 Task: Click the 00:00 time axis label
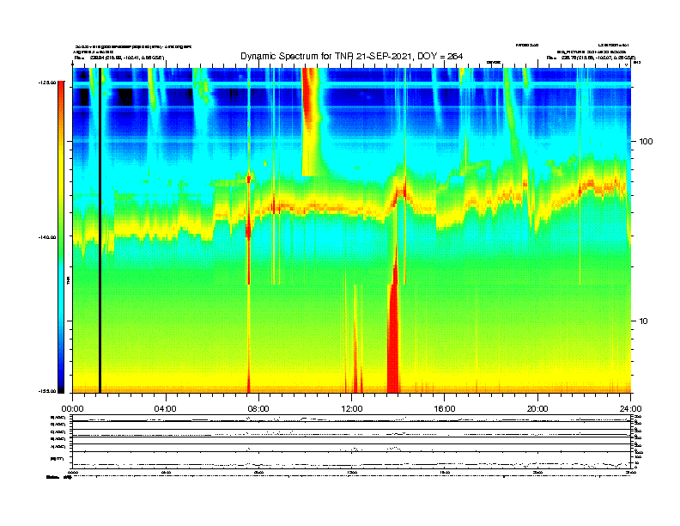72,409
